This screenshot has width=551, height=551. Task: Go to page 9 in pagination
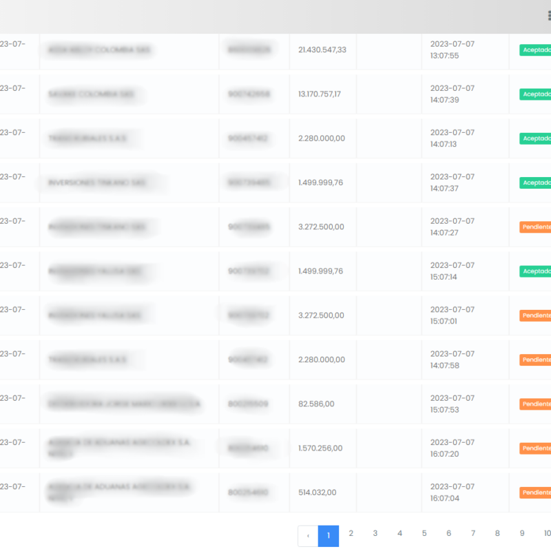coord(522,534)
